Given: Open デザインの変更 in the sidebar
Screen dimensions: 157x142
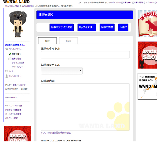Looking at the screenshot, I should point(18,63).
